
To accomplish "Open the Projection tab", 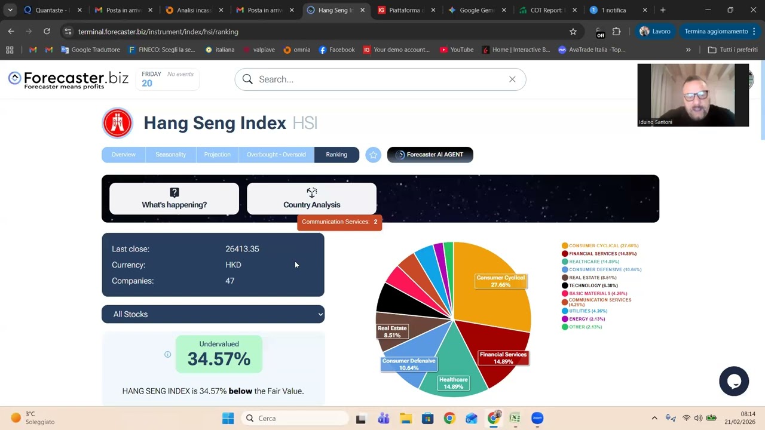I will 217,155.
